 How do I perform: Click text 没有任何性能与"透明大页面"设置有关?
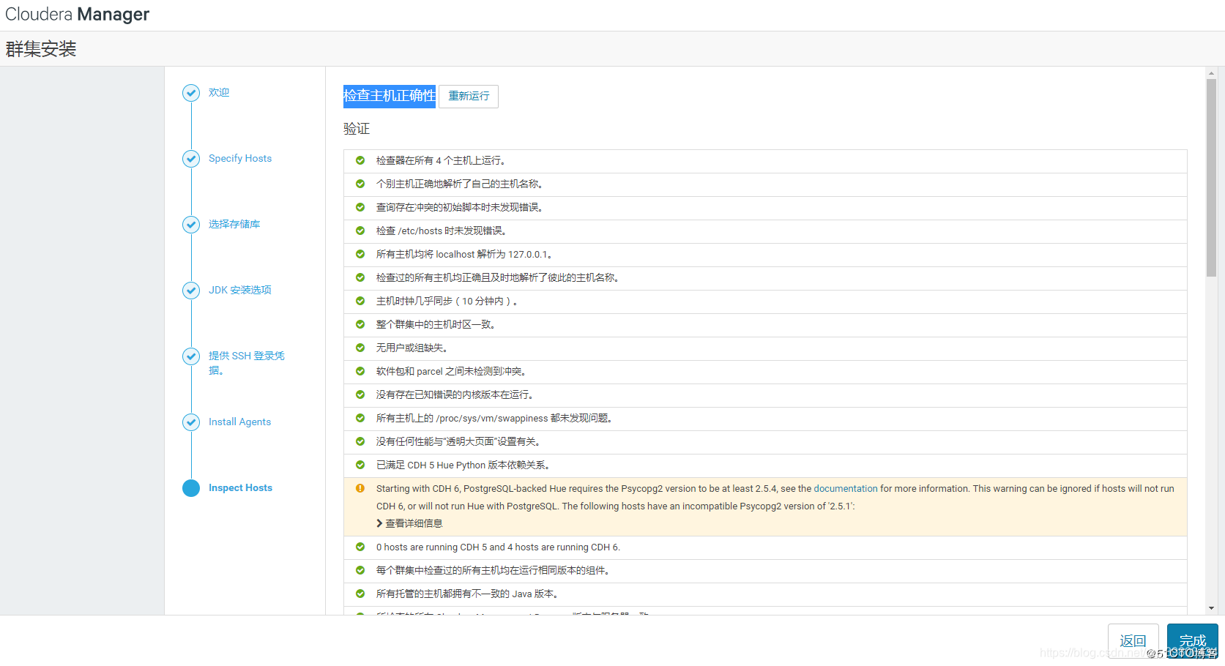pos(459,441)
